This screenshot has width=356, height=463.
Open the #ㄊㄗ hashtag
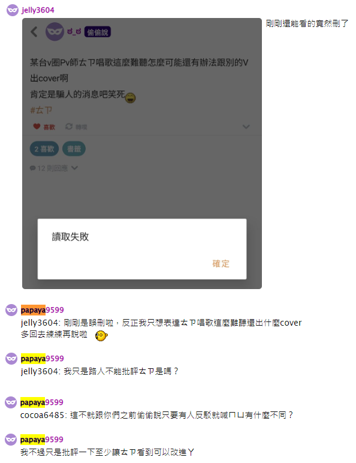(41, 110)
